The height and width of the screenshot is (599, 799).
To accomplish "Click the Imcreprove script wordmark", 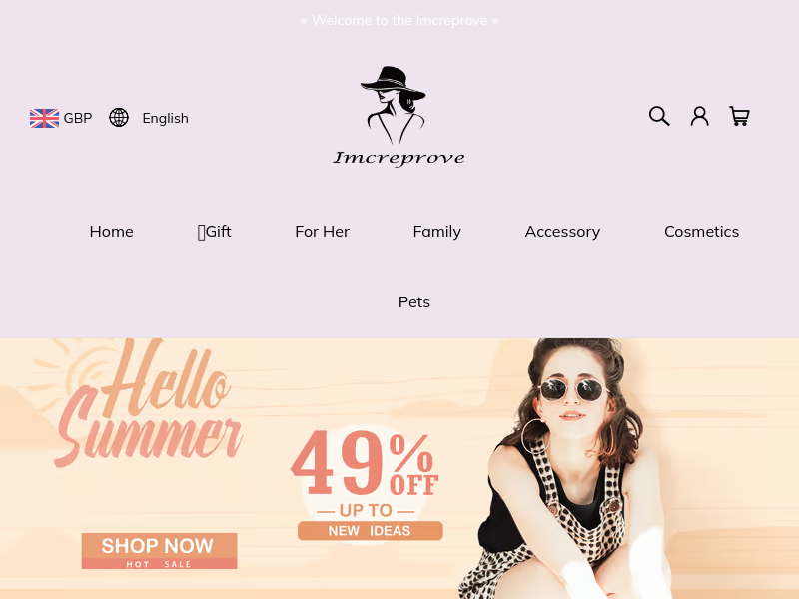I will click(399, 158).
